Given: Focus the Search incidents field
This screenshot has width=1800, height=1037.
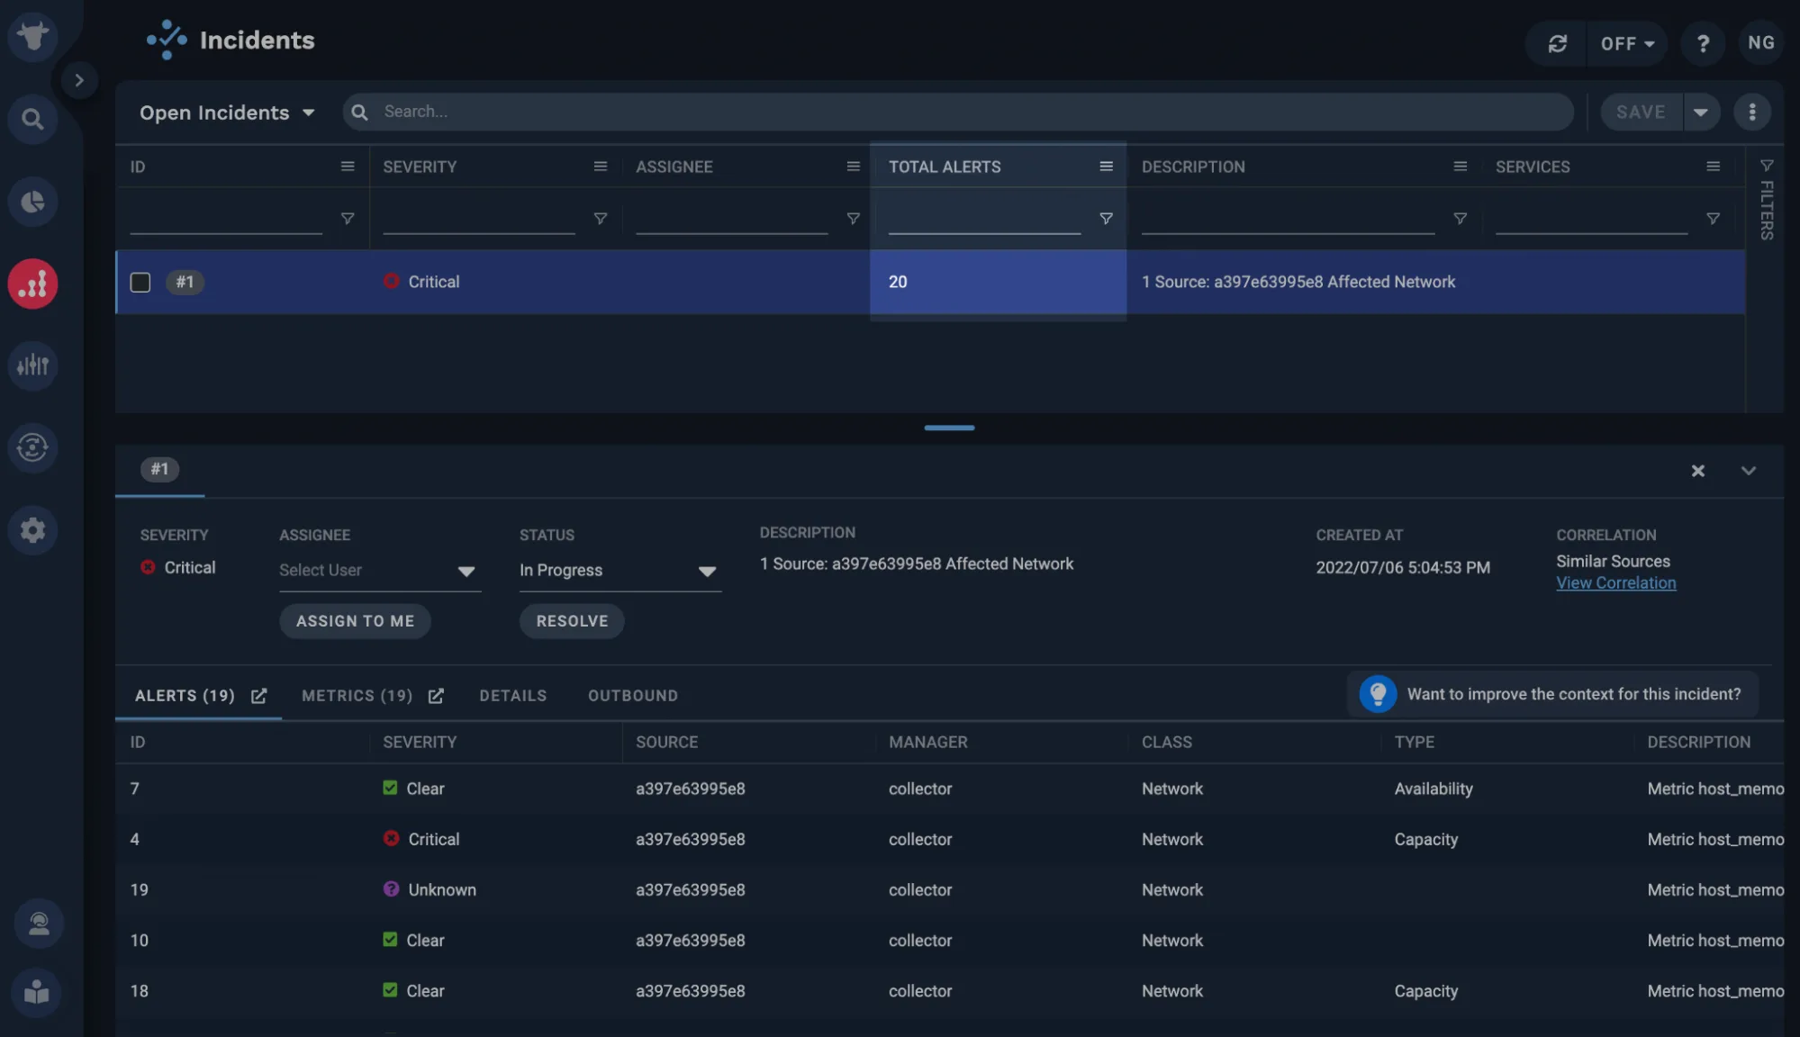Looking at the screenshot, I should pos(958,112).
